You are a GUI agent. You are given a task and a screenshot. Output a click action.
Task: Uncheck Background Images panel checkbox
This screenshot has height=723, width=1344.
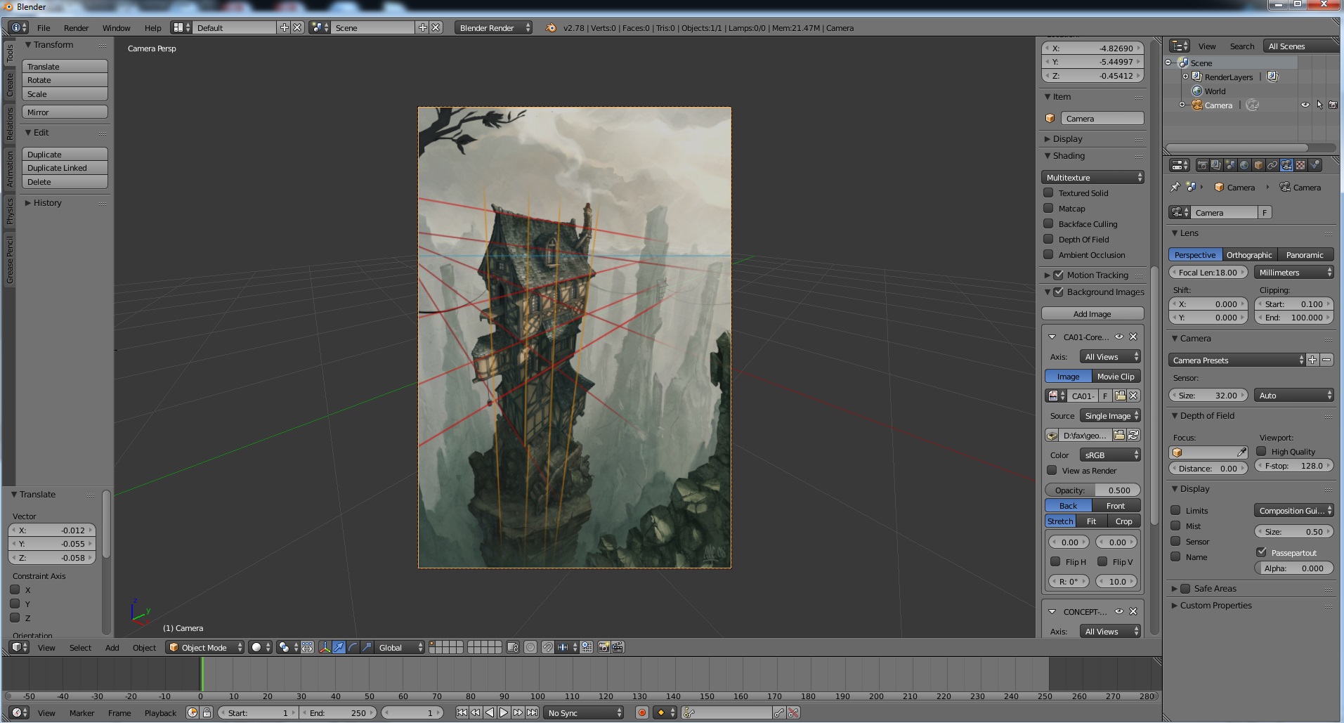pos(1058,292)
